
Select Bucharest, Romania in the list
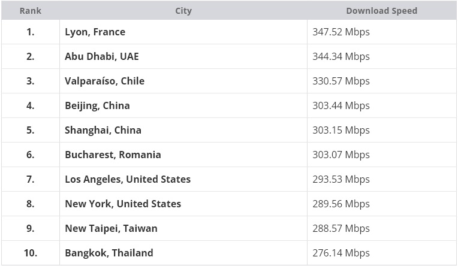tap(113, 155)
